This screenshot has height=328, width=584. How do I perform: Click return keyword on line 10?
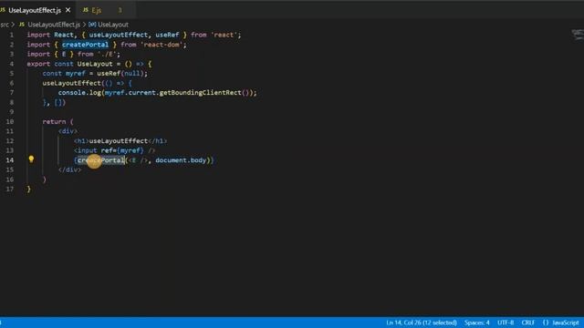54,121
